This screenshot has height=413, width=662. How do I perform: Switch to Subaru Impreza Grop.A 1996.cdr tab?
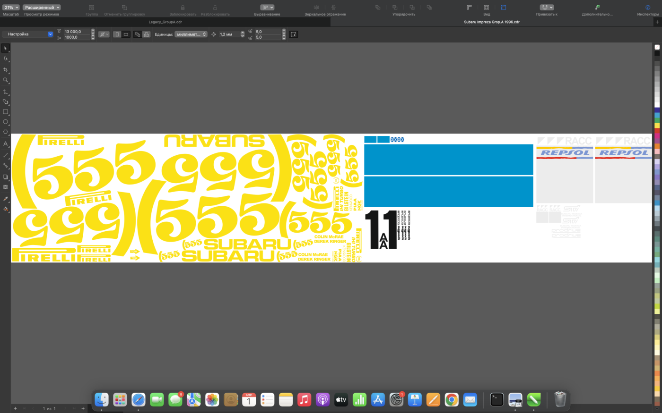(x=491, y=22)
